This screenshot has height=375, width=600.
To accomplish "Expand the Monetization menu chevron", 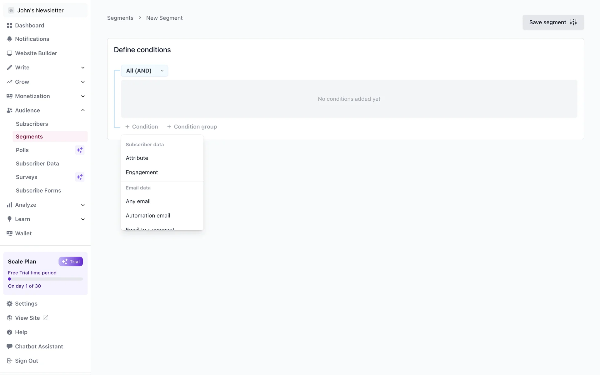I will pyautogui.click(x=83, y=96).
